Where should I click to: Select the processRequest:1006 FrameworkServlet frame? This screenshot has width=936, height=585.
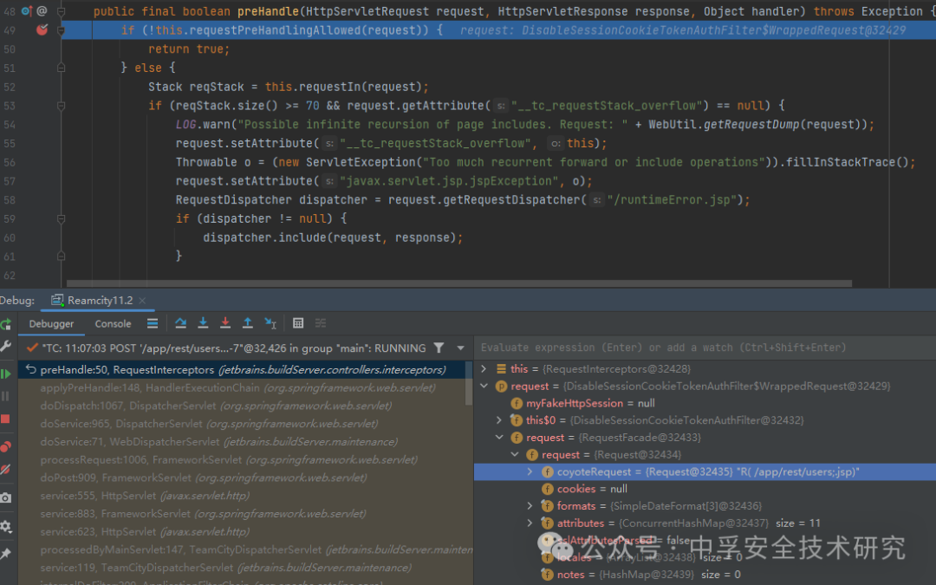coord(243,459)
